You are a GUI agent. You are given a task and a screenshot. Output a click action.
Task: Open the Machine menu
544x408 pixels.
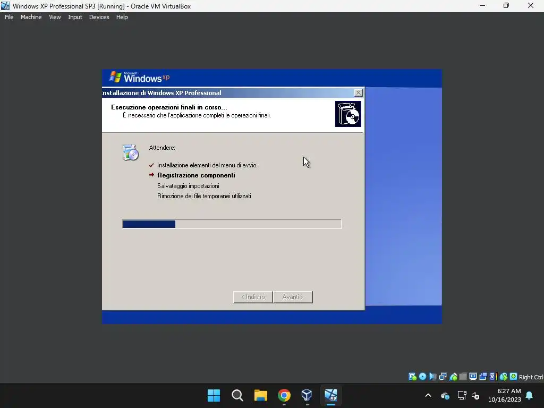(x=31, y=17)
